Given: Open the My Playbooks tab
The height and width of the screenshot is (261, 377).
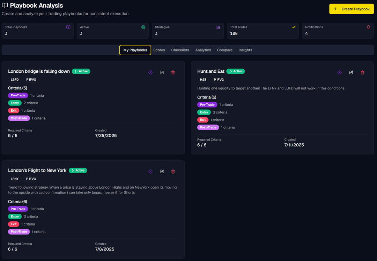Looking at the screenshot, I should click(x=135, y=50).
